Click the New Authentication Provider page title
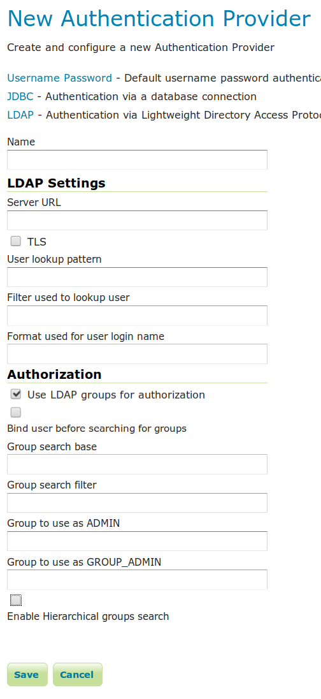 [x=159, y=19]
